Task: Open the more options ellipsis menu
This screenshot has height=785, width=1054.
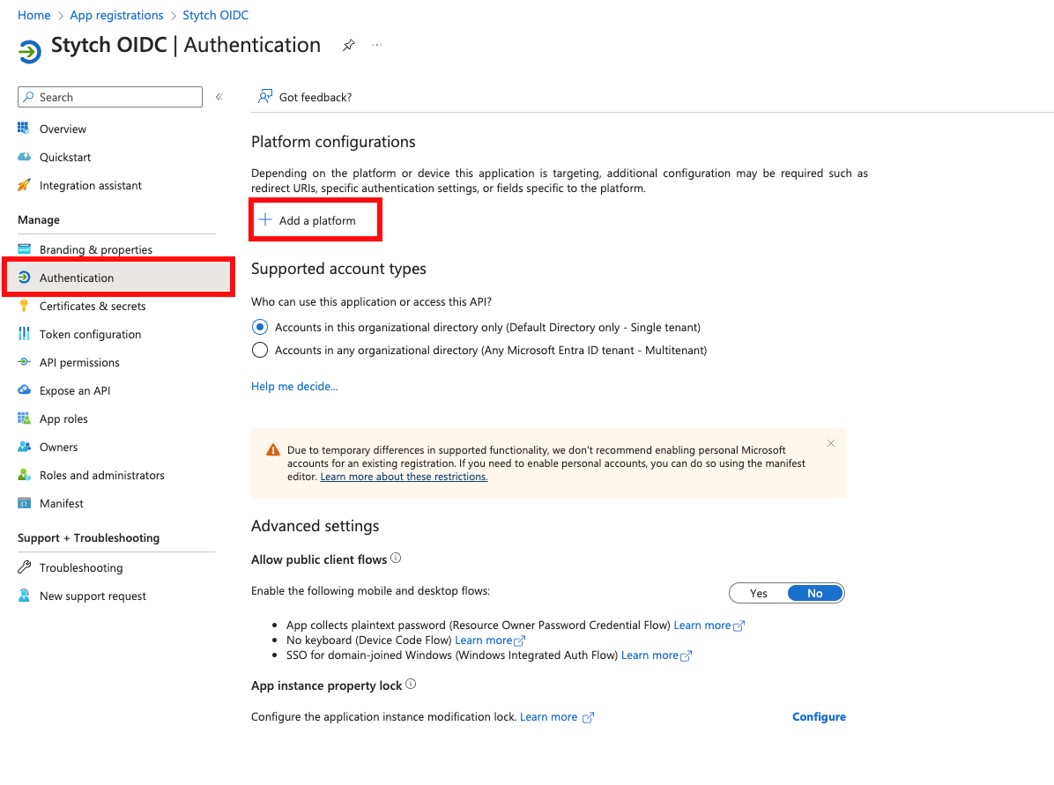Action: coord(377,44)
